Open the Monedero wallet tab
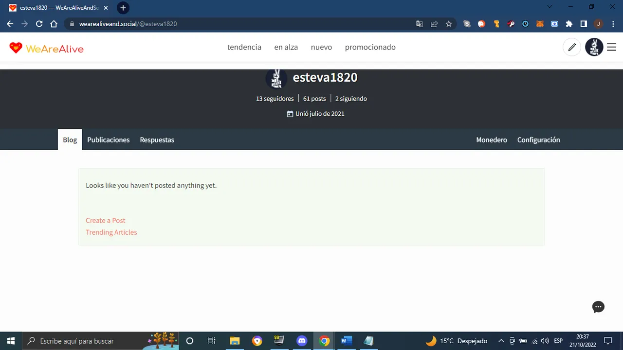Viewport: 623px width, 350px height. point(492,140)
